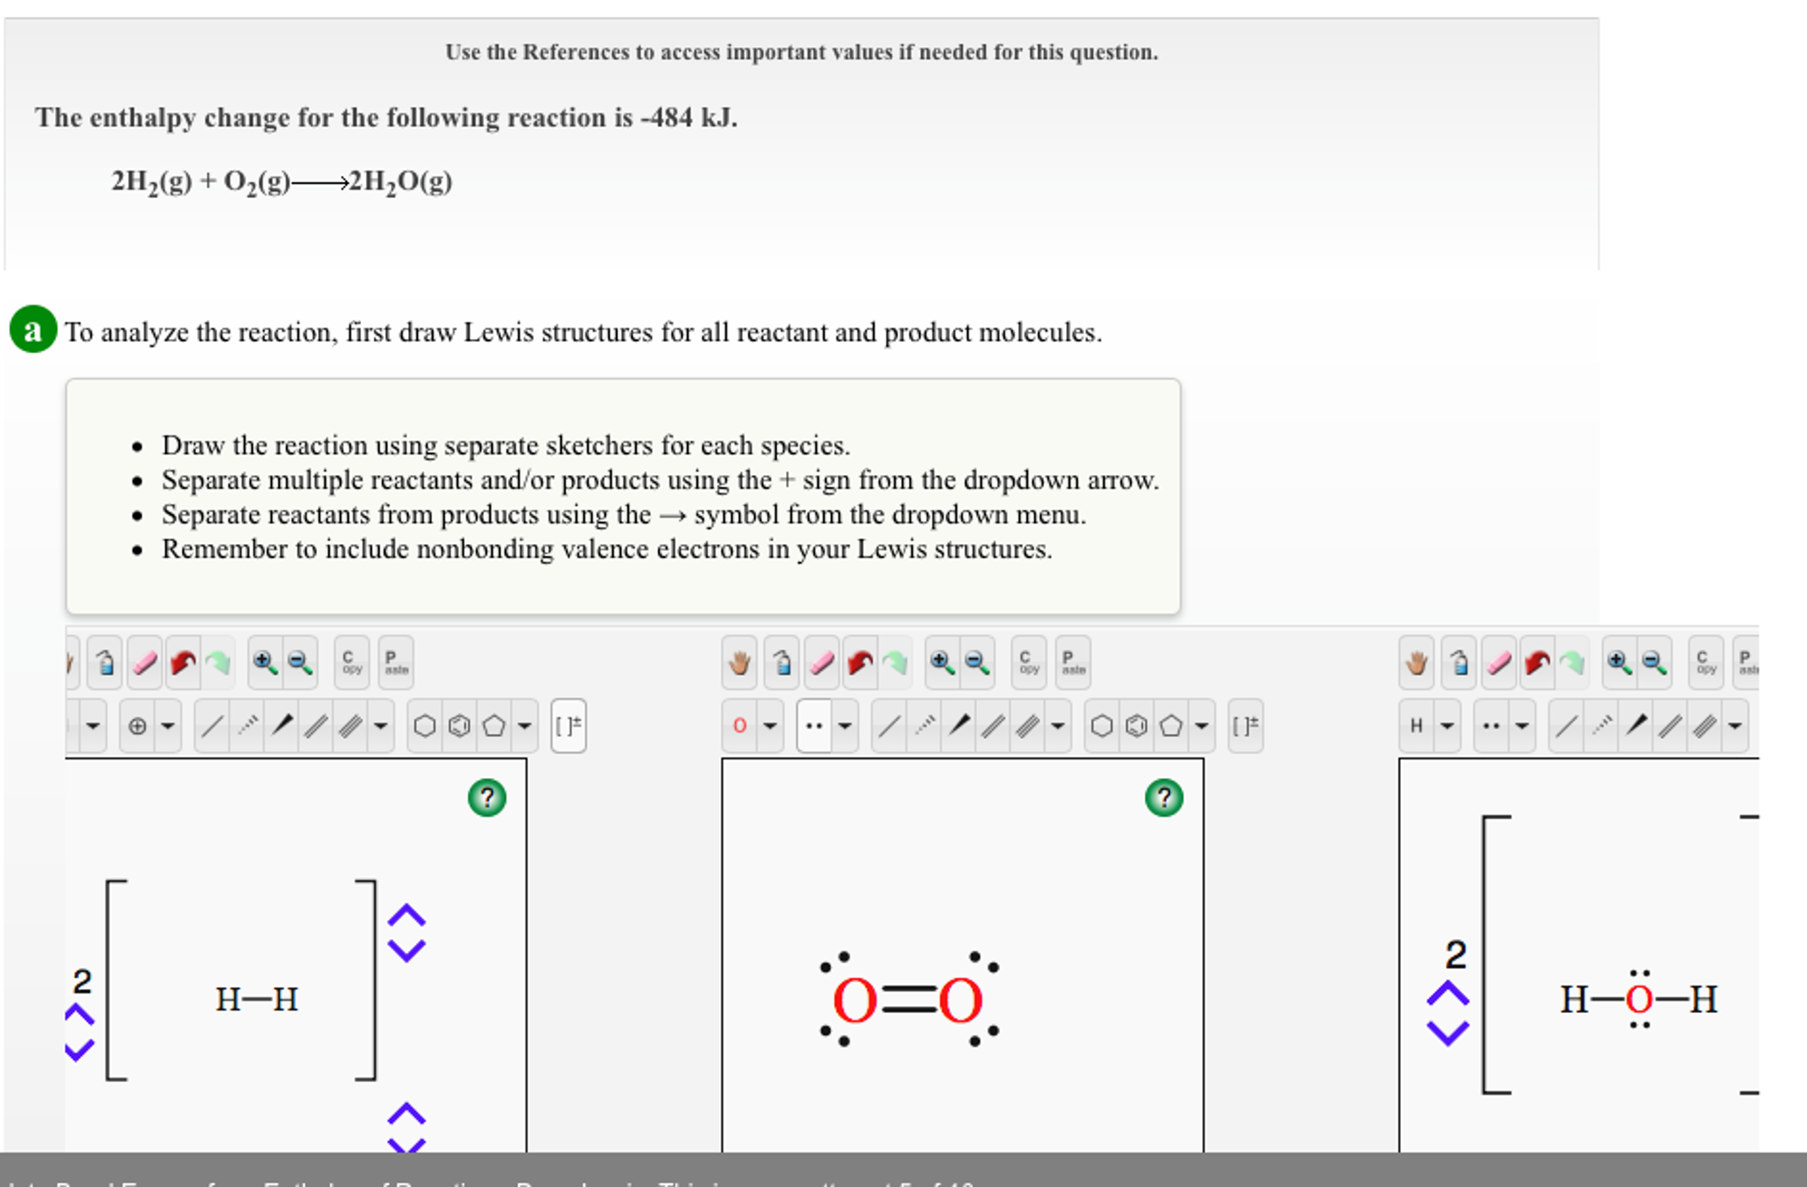Toggle the lone pair electrons tool in O2 sketcher
The width and height of the screenshot is (1807, 1187).
814,726
